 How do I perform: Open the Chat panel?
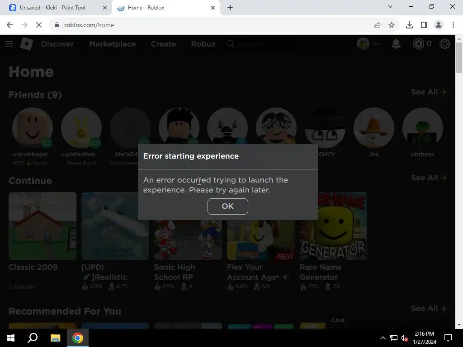pos(338,320)
